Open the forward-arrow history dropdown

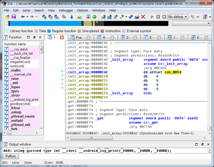36,17
